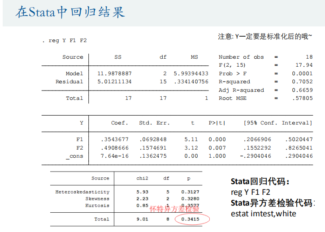
Task: Click the 'Kurtosis' row label
Action: click(97, 206)
